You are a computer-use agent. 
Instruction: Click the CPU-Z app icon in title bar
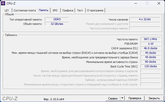click(x=3, y=3)
